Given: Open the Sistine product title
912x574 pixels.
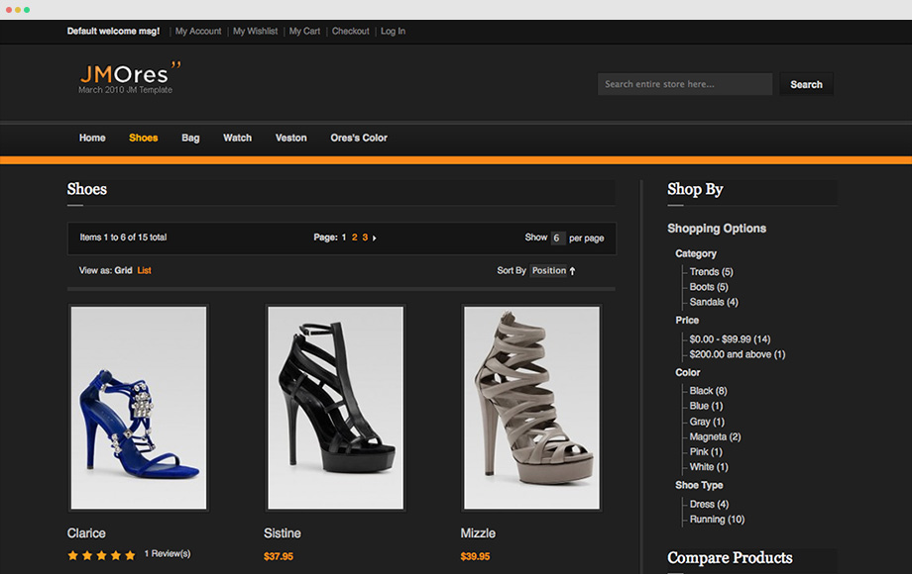Looking at the screenshot, I should (x=283, y=533).
